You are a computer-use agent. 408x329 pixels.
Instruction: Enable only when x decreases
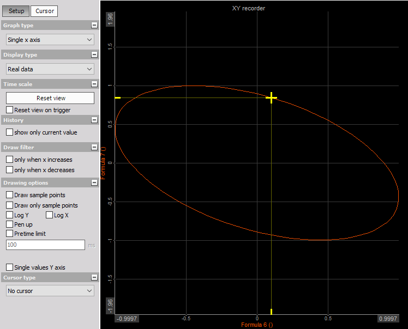click(x=10, y=170)
